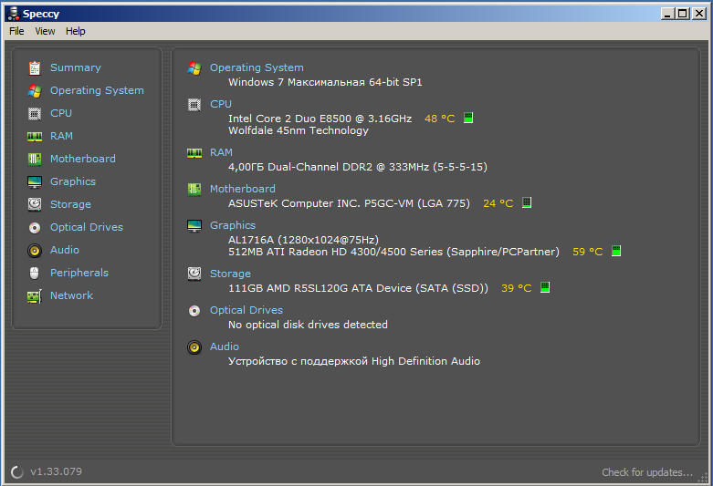The height and width of the screenshot is (486, 713).
Task: Open the Help menu
Action: click(x=76, y=31)
